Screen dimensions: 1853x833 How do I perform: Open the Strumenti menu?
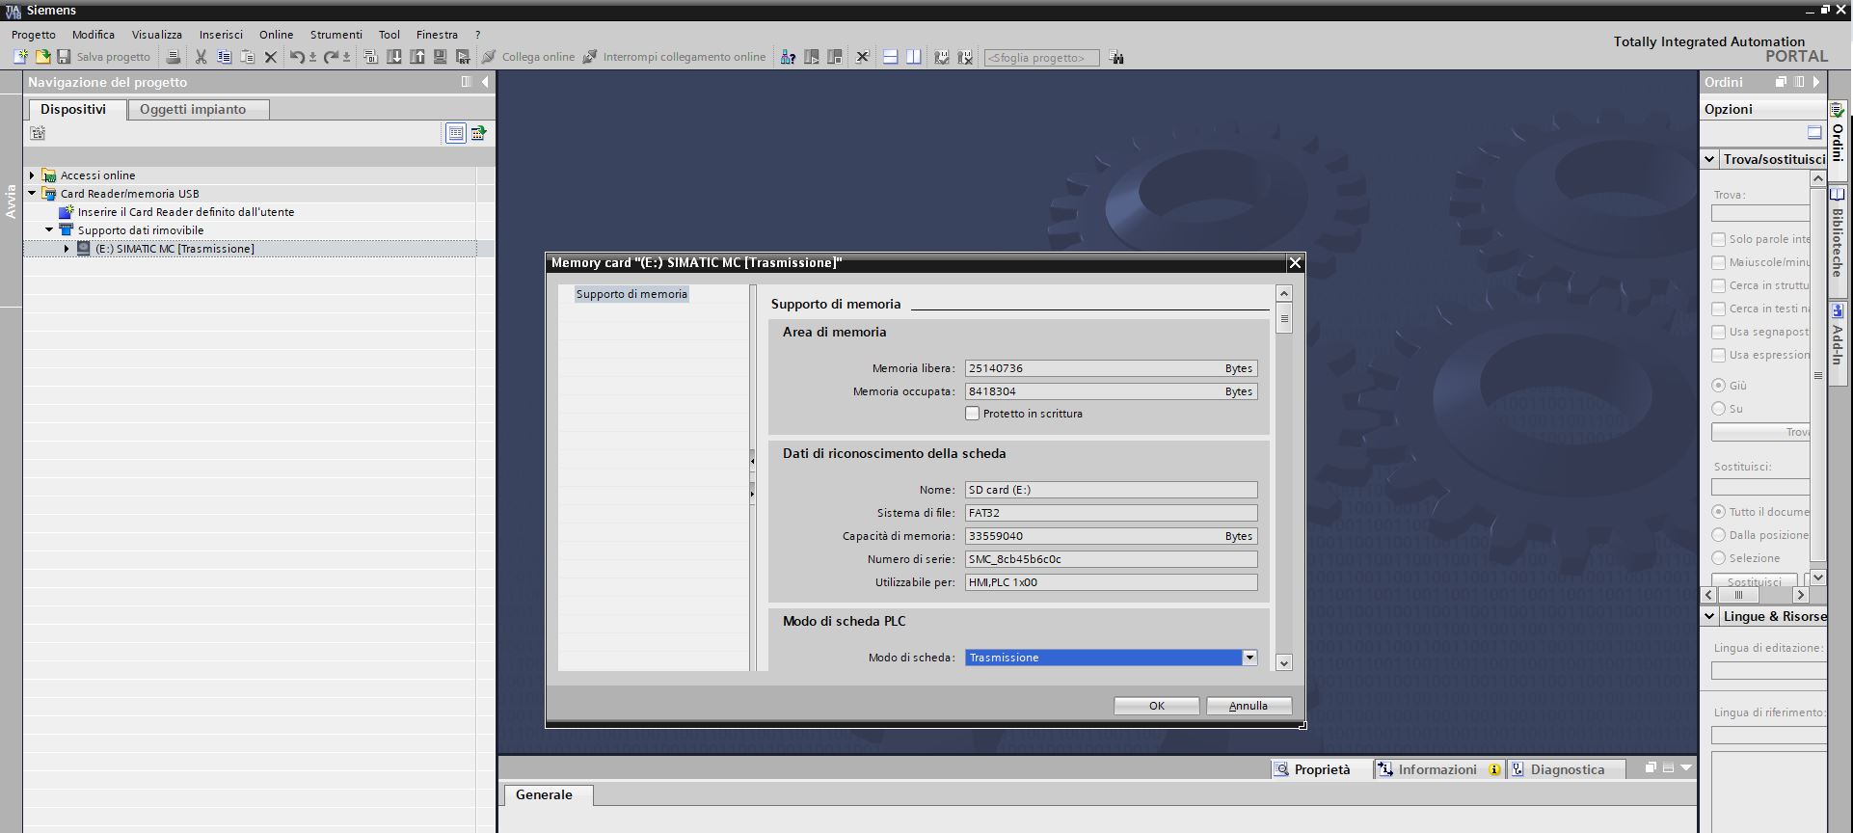tap(336, 35)
